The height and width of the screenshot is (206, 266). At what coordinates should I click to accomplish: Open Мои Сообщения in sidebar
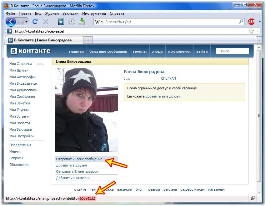point(22,97)
